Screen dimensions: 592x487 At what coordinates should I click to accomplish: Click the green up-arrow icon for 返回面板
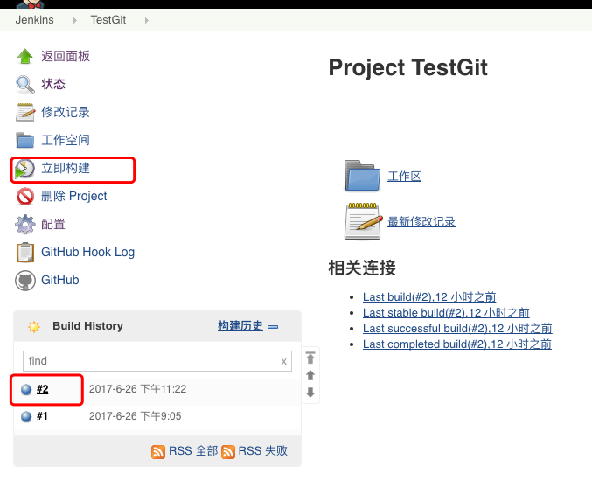point(25,56)
